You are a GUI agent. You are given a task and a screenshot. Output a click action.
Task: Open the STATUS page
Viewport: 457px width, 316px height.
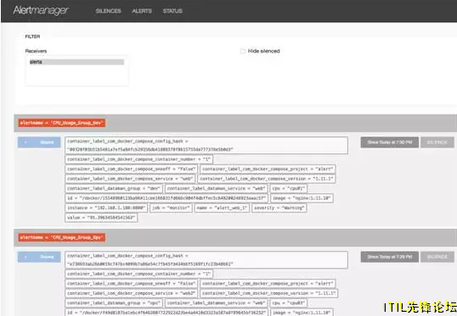[x=172, y=11]
